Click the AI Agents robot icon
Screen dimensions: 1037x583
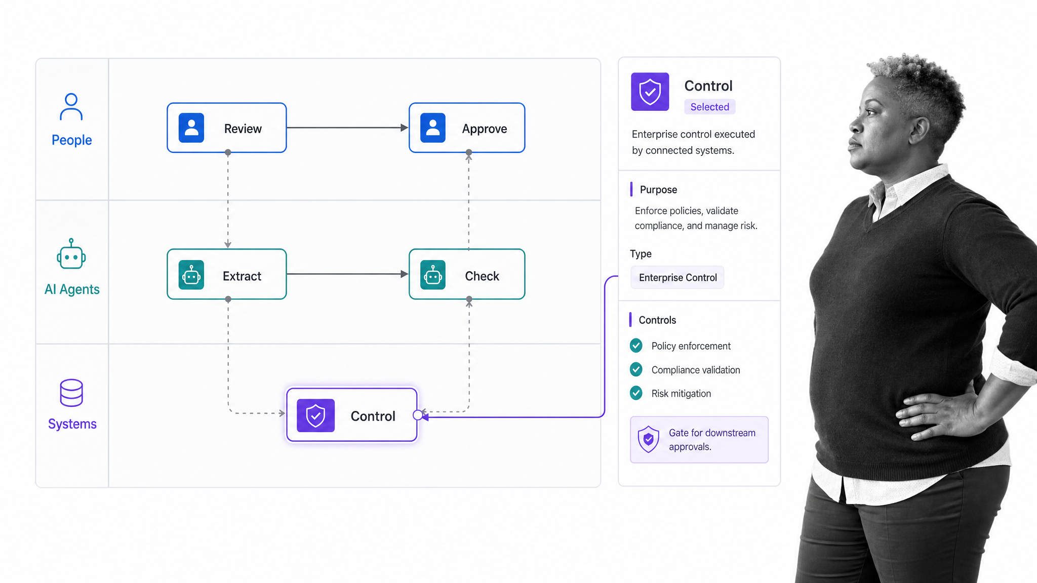(71, 254)
